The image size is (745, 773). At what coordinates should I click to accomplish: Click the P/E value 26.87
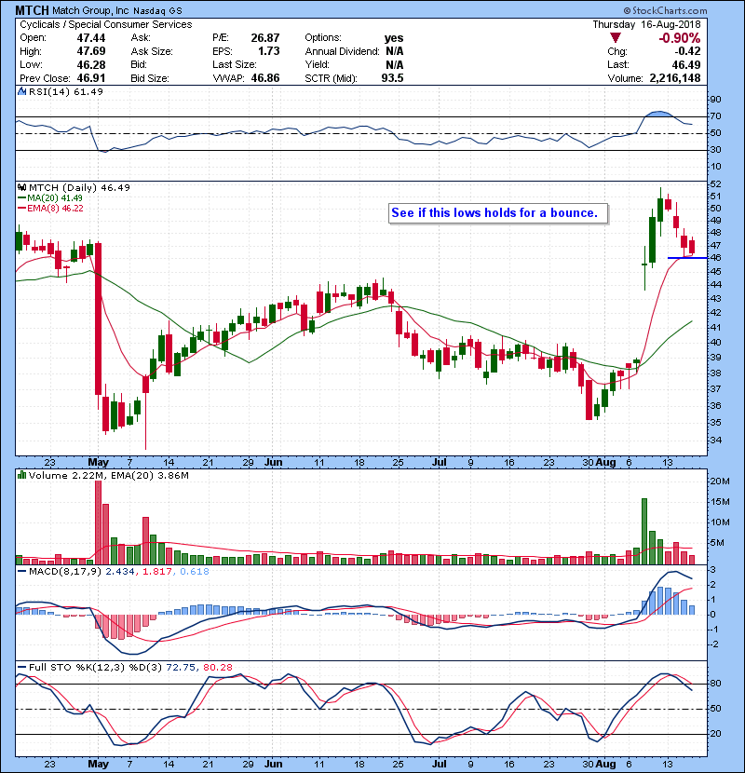pyautogui.click(x=265, y=38)
